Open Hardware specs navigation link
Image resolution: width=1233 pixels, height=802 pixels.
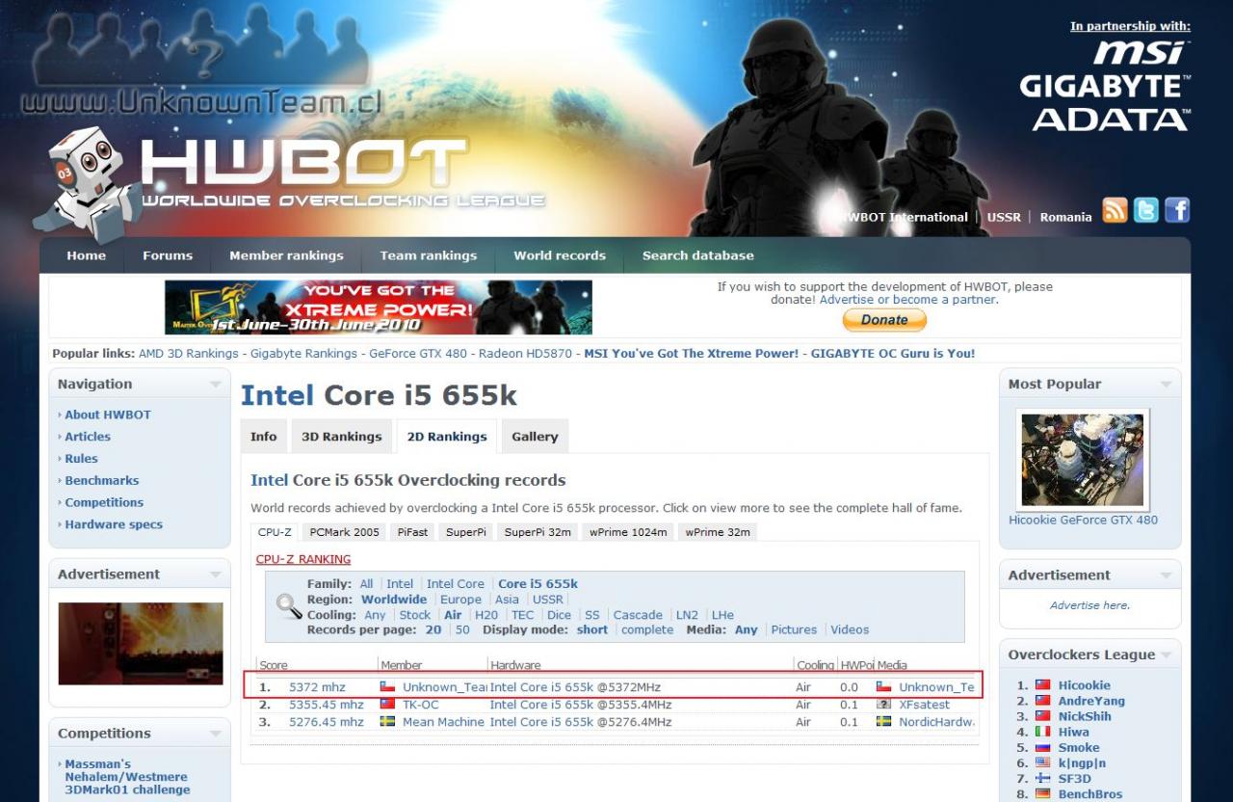(114, 524)
